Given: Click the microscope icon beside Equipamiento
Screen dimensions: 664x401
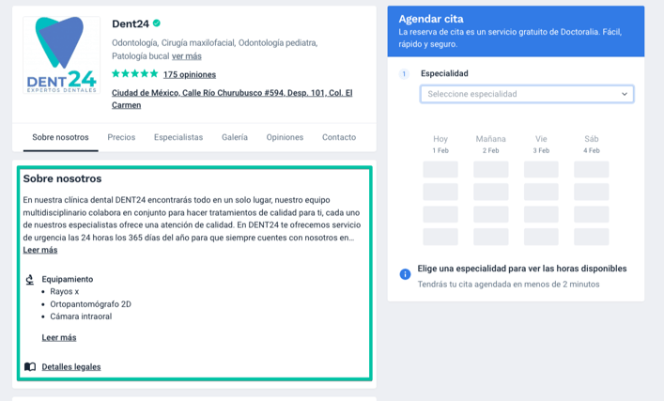Looking at the screenshot, I should coord(30,280).
